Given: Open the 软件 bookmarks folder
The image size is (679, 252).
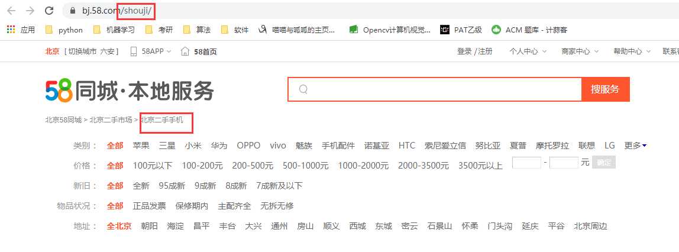Looking at the screenshot, I should [x=235, y=30].
